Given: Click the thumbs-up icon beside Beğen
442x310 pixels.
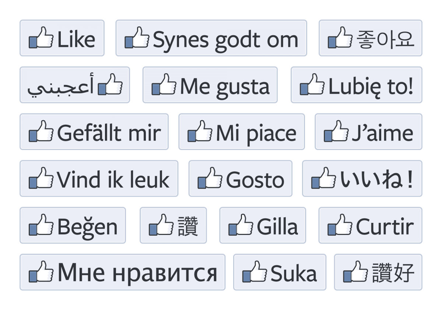Looking at the screenshot, I should point(41,225).
